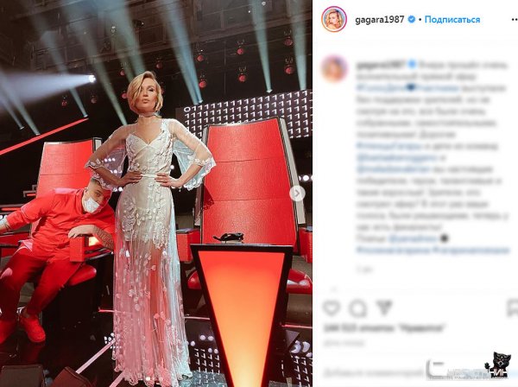Open the gagara1987 profile avatar in header

coord(334,19)
